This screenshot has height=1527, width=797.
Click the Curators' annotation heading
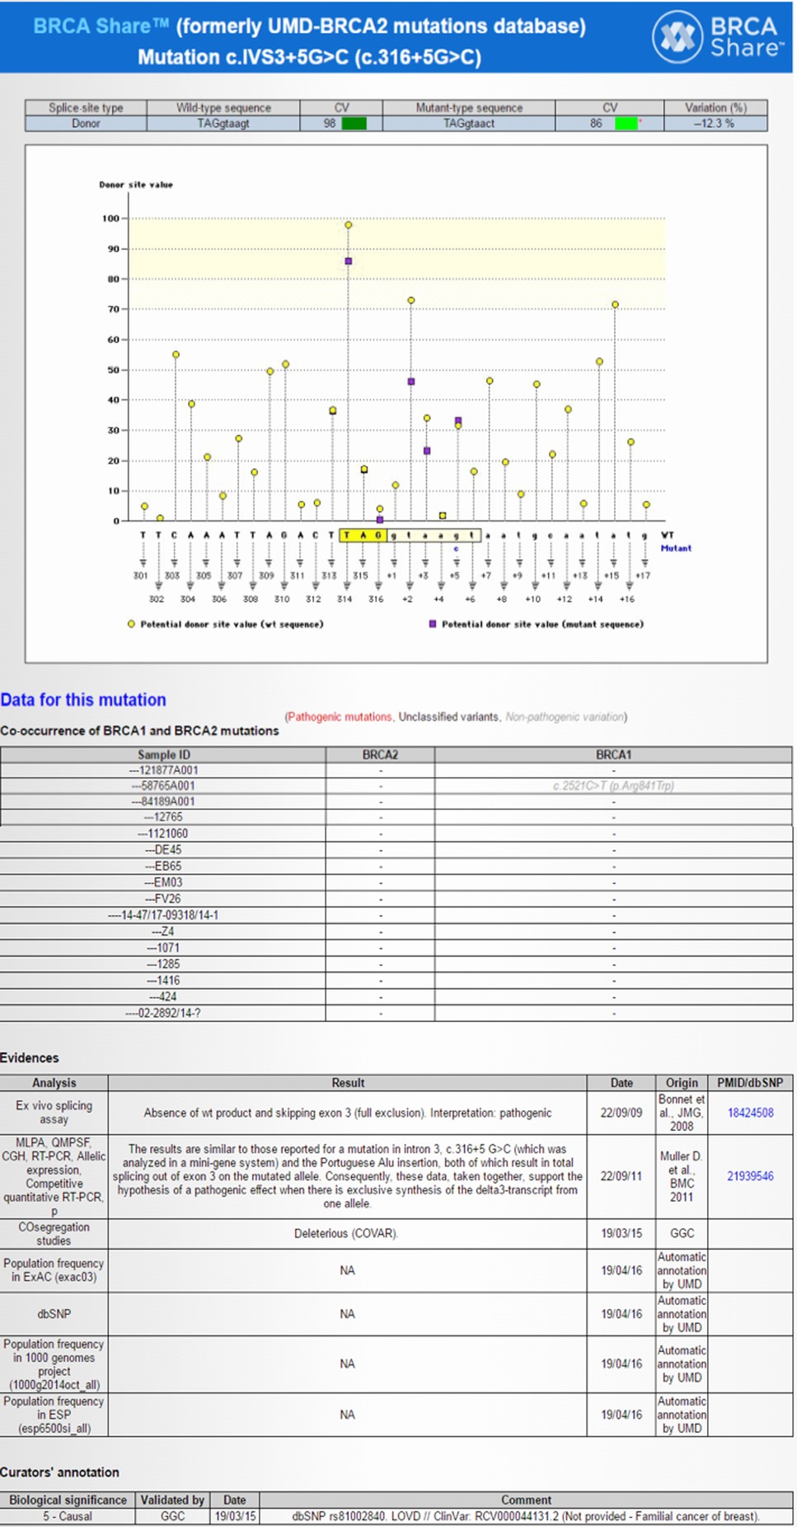click(x=59, y=1472)
